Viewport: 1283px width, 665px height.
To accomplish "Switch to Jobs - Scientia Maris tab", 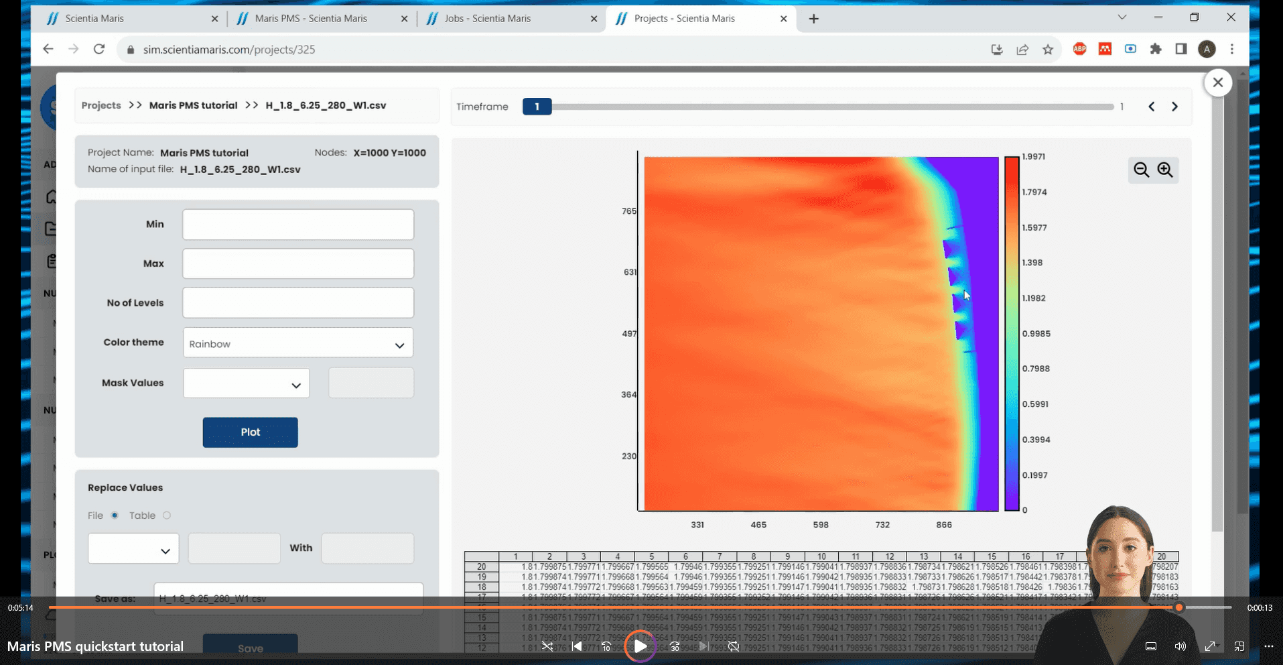I will (x=487, y=19).
